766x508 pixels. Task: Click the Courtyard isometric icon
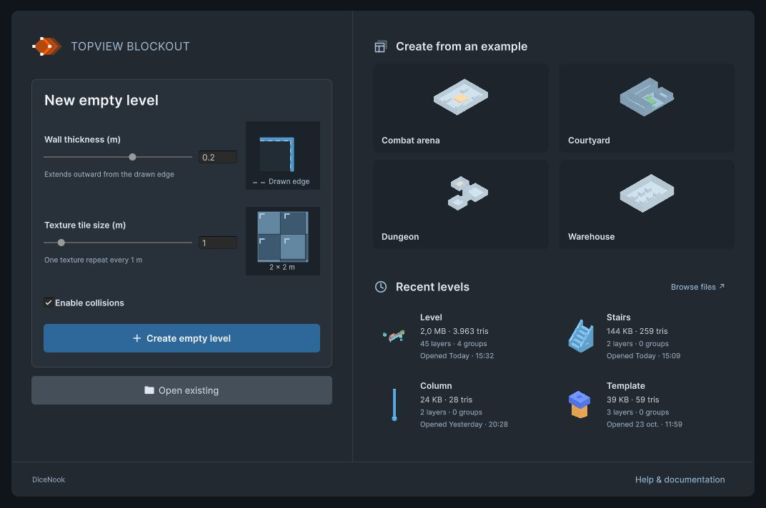pos(647,96)
